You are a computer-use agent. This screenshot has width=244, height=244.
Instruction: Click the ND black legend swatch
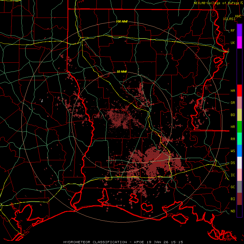(x=239, y=211)
